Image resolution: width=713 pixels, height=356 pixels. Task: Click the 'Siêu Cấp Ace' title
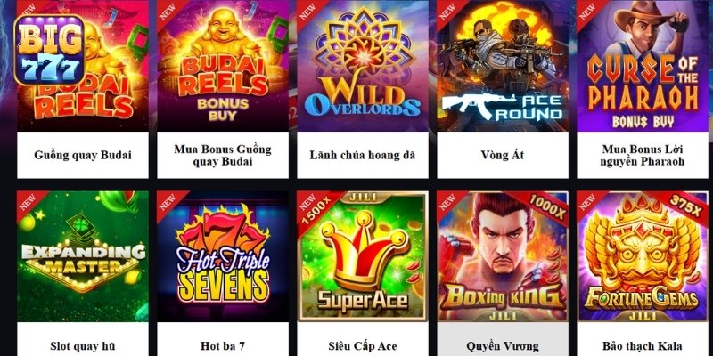click(363, 346)
